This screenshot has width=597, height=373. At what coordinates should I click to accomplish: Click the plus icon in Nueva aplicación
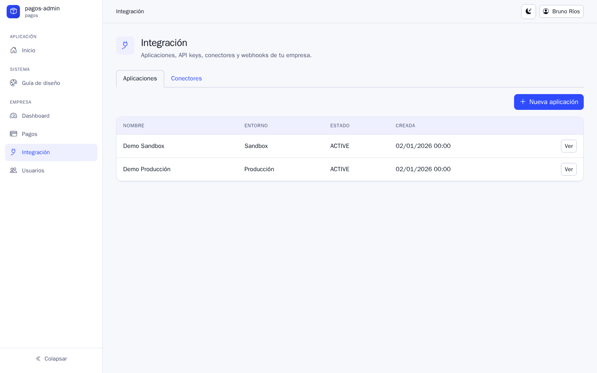(523, 102)
